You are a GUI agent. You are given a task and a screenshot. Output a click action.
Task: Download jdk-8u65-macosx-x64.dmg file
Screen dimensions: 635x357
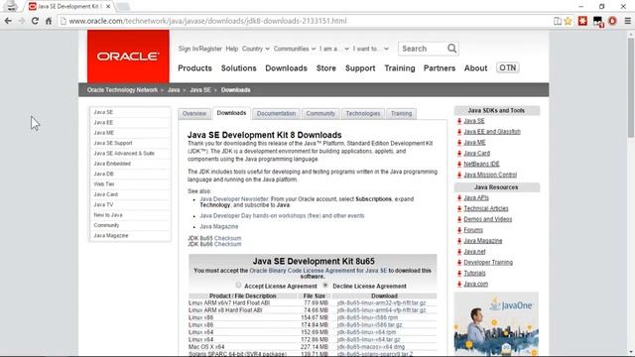click(370, 347)
